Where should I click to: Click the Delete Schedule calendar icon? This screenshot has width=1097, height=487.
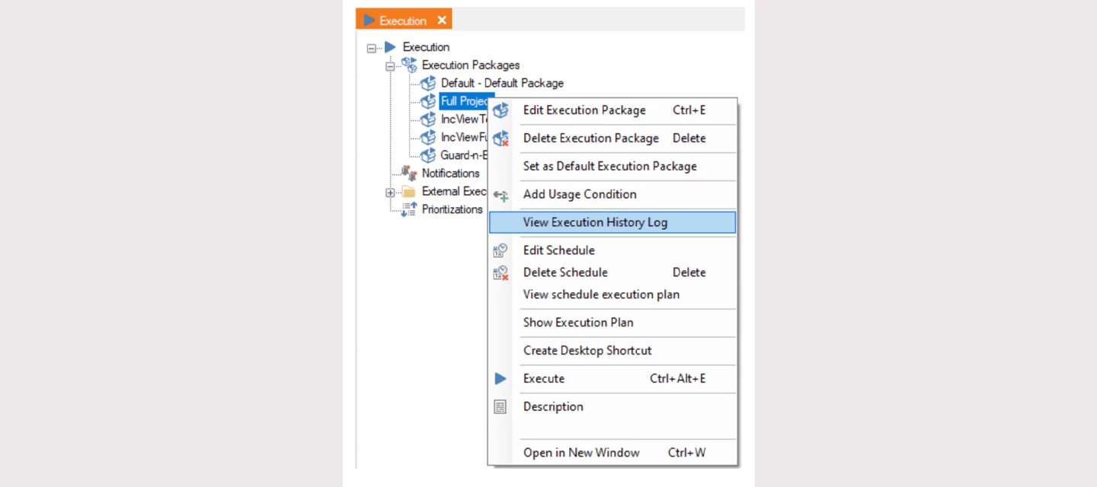tap(501, 272)
